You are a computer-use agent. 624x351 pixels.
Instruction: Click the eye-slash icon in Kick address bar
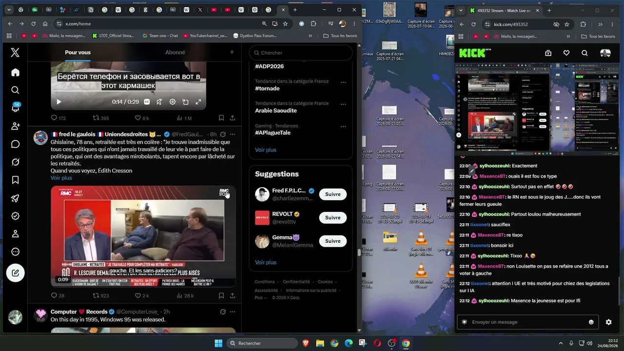[x=556, y=24]
